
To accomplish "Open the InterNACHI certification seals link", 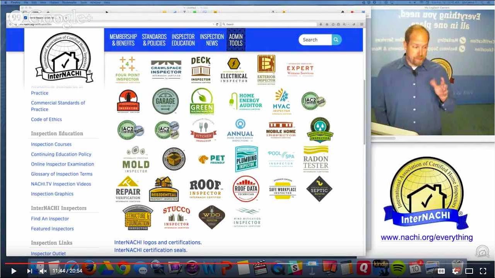I will pos(151,250).
